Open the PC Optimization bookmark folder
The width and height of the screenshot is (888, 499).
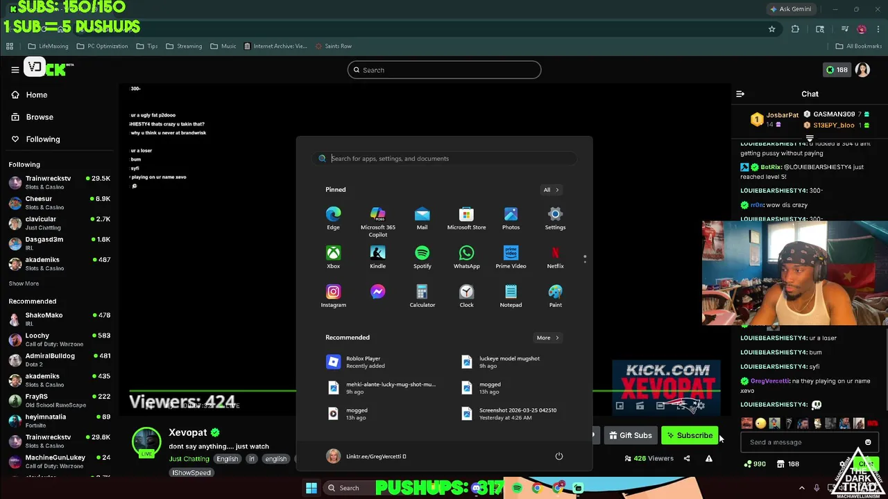(x=102, y=46)
